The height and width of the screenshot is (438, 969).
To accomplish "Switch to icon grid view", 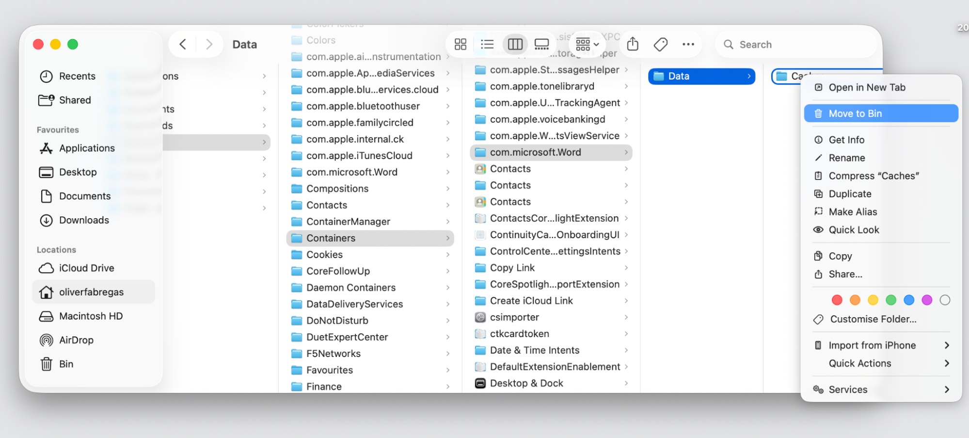I will click(x=461, y=45).
